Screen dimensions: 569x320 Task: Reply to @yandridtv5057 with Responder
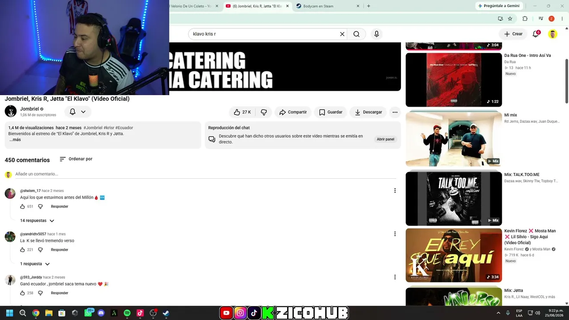60,250
